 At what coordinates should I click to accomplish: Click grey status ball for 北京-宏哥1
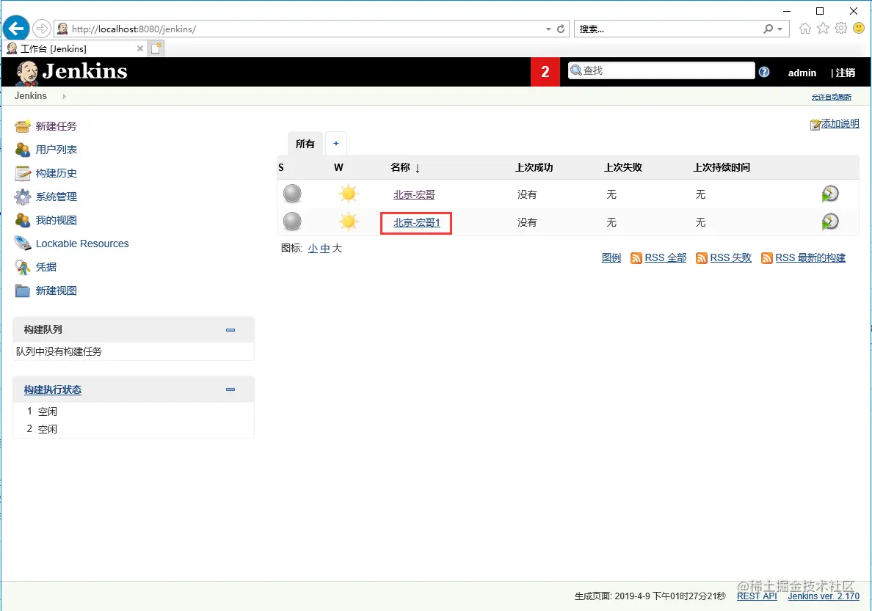(x=293, y=222)
